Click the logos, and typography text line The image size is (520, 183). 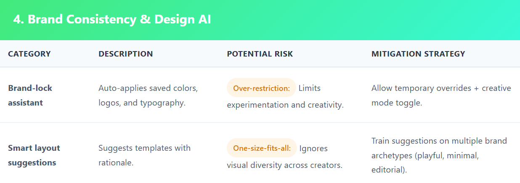pos(142,103)
